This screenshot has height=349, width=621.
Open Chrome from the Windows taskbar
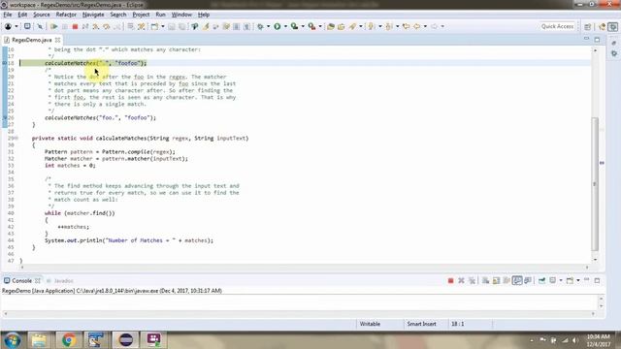tap(69, 340)
